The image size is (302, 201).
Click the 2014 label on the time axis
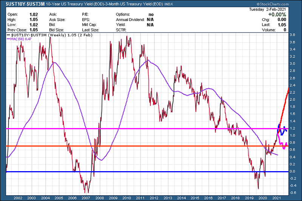[x=180, y=198]
